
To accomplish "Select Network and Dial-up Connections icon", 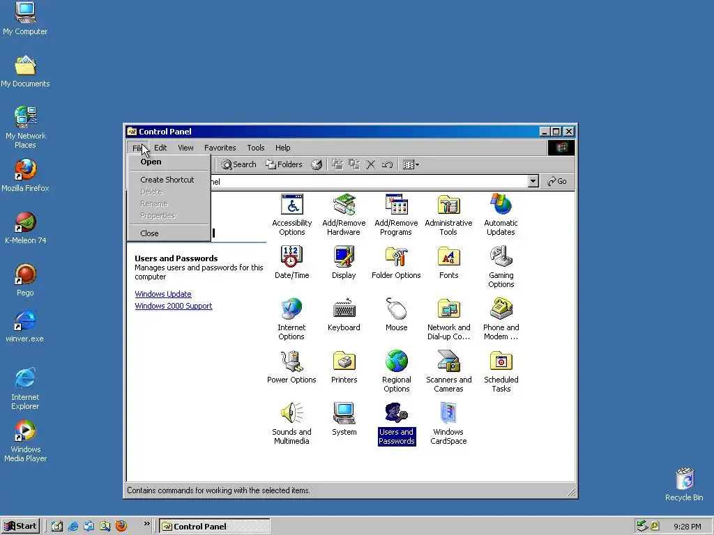I will point(448,319).
